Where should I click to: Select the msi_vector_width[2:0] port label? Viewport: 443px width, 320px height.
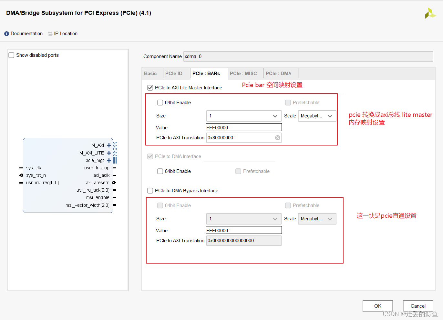(x=88, y=205)
